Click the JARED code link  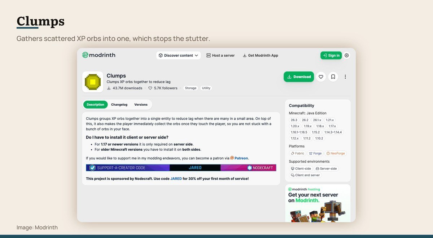tap(176, 178)
